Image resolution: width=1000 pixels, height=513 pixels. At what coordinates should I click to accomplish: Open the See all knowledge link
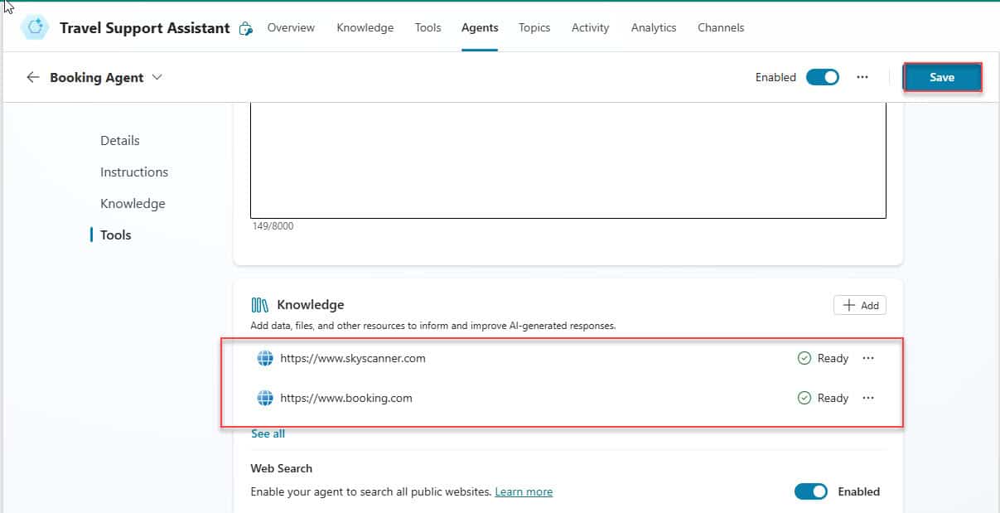coord(268,433)
